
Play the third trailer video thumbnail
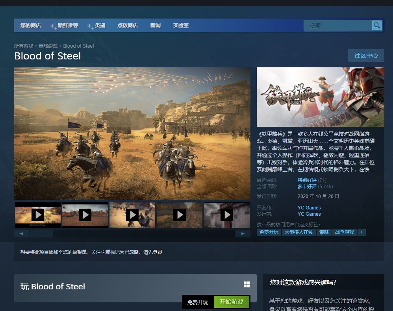[x=132, y=215]
